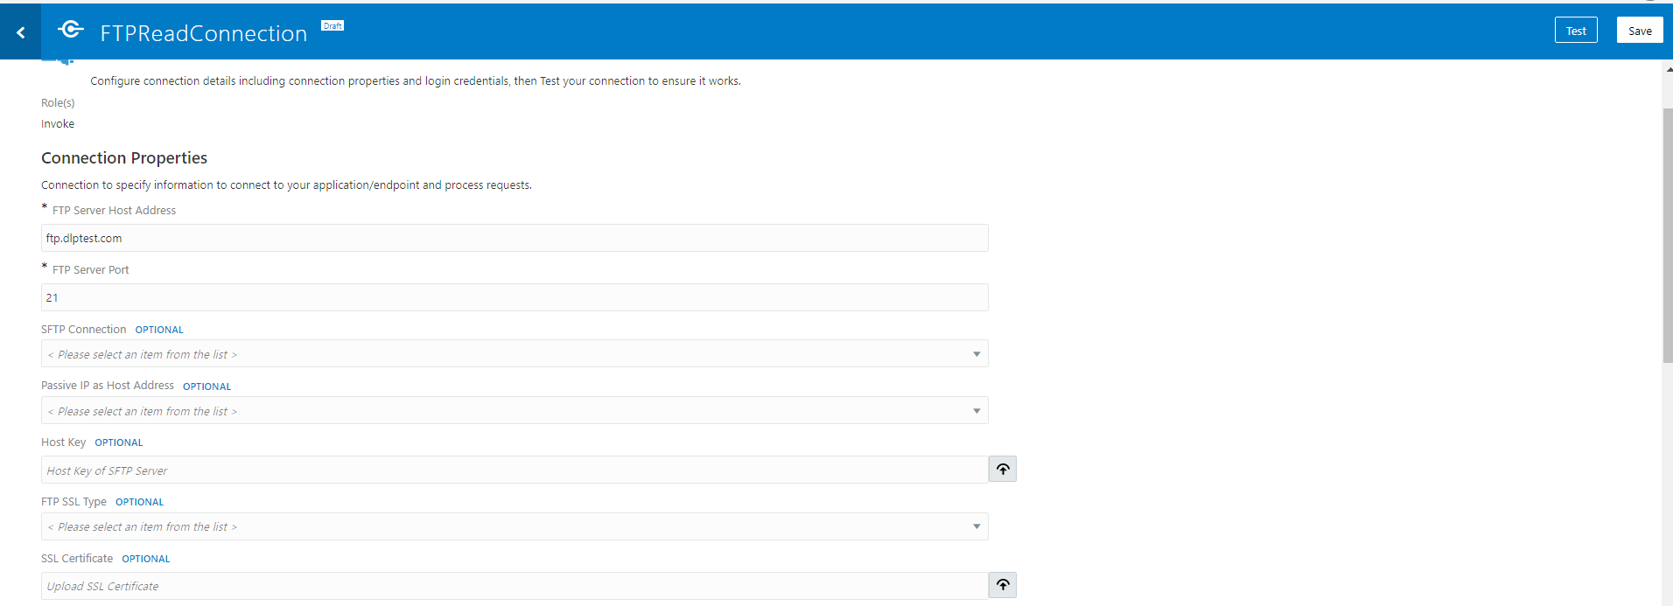
Task: Click OPTIONAL tag next to Host Key
Action: (x=119, y=443)
